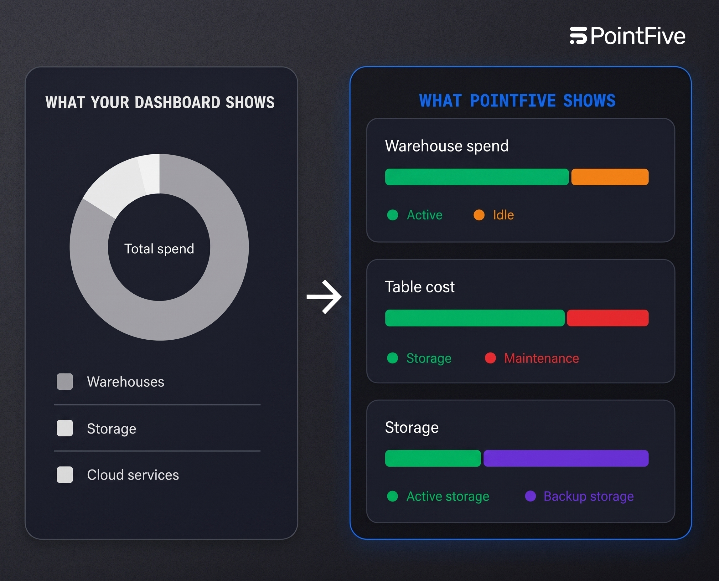This screenshot has height=581, width=719.
Task: Click the purple Backup storage legend dot
Action: pos(530,496)
